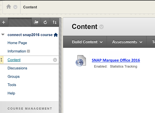
Task: Expand the Assessments menu
Action: pyautogui.click(x=127, y=42)
